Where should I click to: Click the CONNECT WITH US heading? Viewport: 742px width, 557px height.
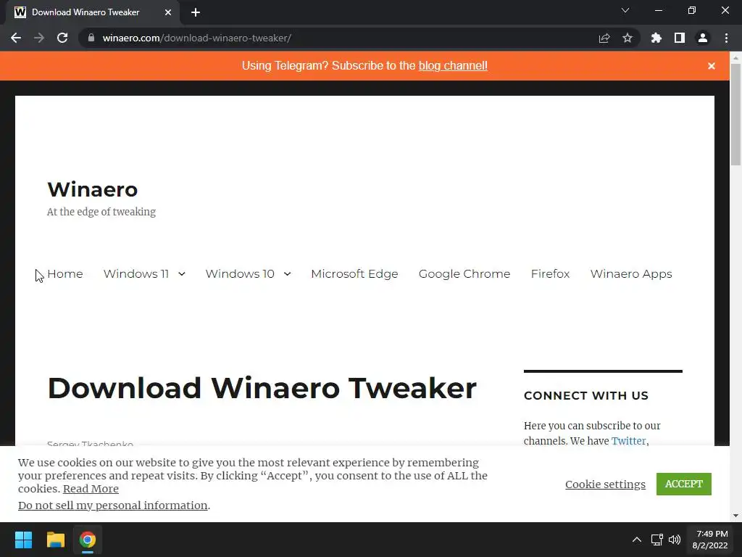[x=585, y=395]
